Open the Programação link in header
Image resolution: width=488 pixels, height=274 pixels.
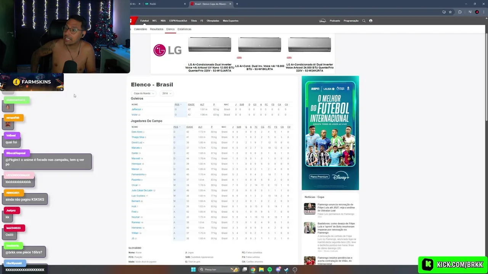(351, 21)
